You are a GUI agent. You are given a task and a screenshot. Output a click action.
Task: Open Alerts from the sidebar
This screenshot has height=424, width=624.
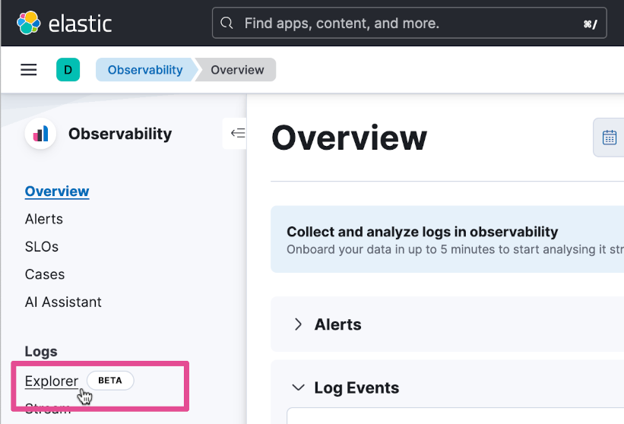tap(44, 219)
